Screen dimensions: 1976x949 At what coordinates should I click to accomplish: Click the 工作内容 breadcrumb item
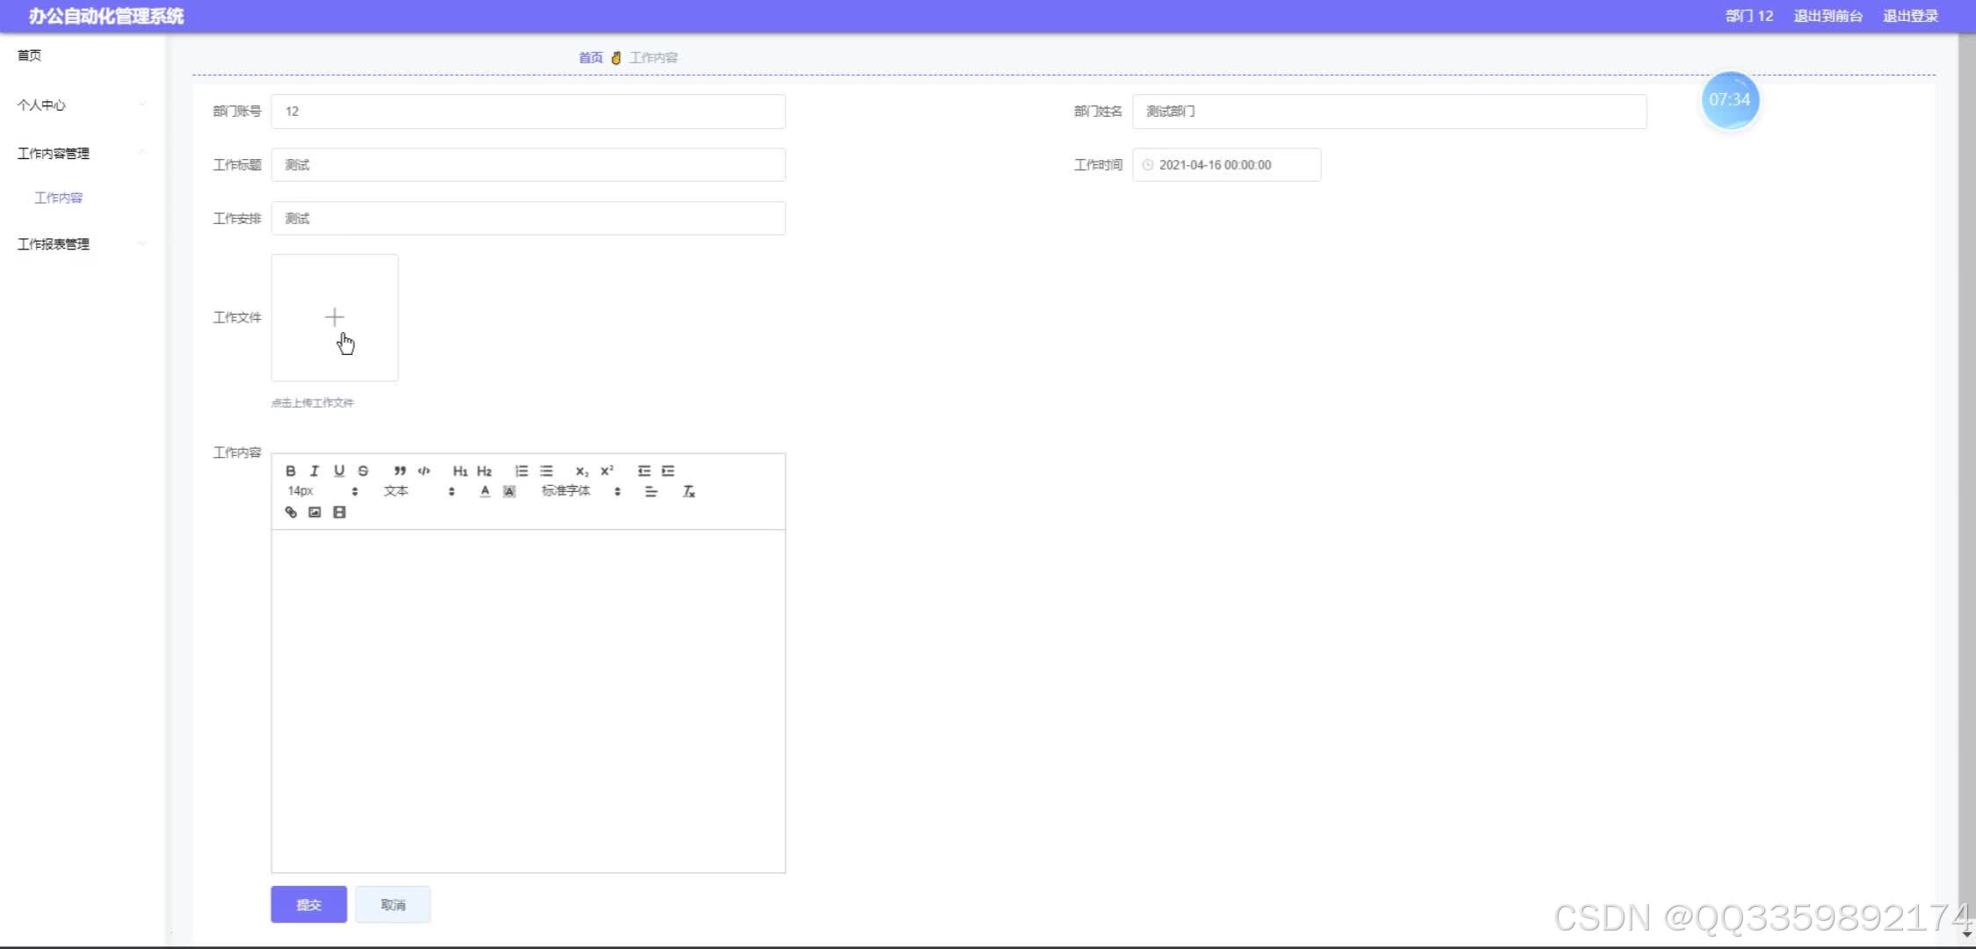[653, 57]
